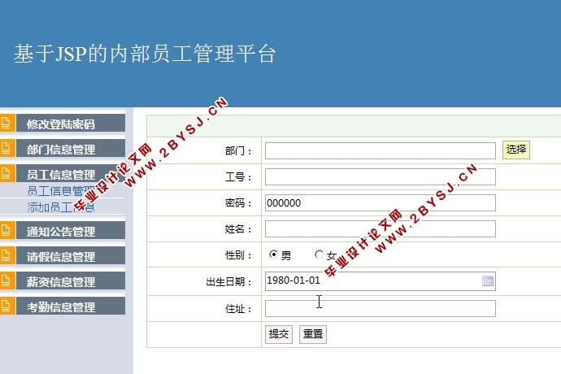Focus the 部门 input field
The image size is (561, 374).
click(x=381, y=150)
